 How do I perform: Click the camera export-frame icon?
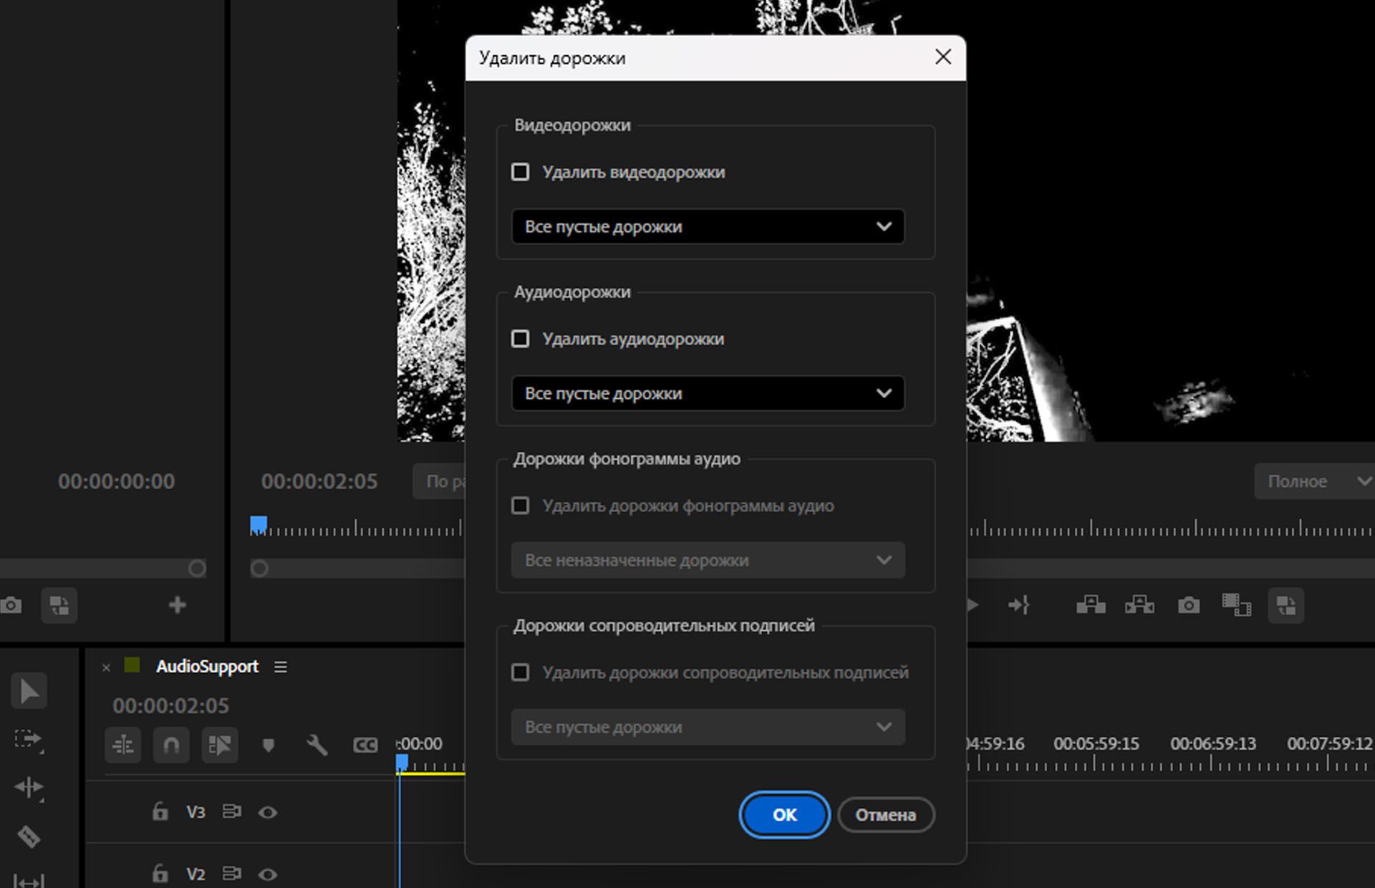(1189, 605)
